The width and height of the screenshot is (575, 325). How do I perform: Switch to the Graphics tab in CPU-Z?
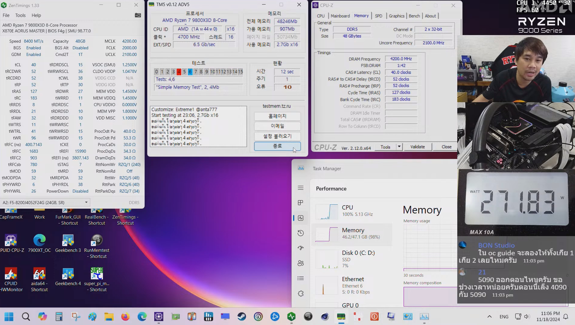click(397, 16)
